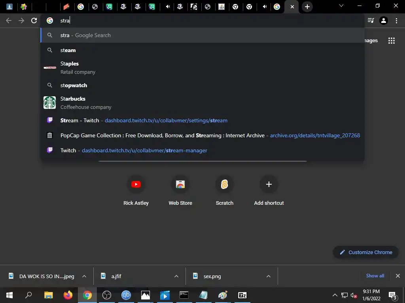Open the Paint palette taskbar icon

click(223, 295)
